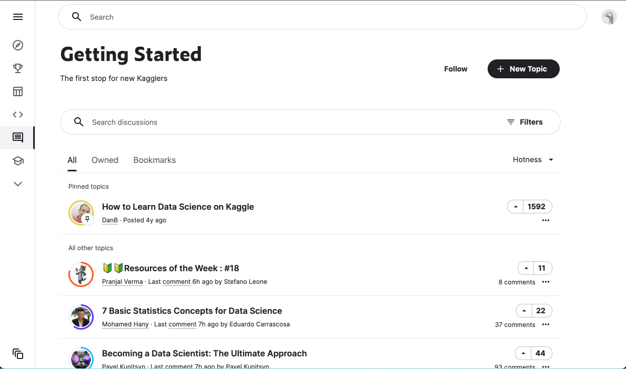Open more options for 7 Basic Statistics topic
626x369 pixels.
pyautogui.click(x=546, y=324)
